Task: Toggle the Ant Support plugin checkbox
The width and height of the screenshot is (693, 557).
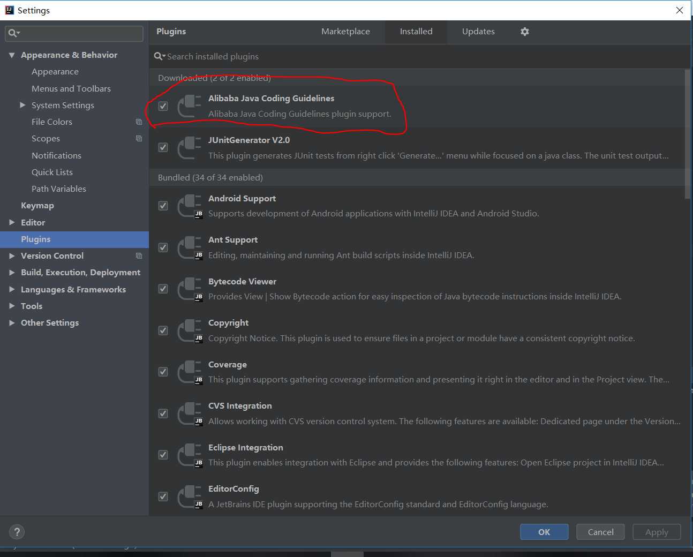Action: [x=163, y=247]
